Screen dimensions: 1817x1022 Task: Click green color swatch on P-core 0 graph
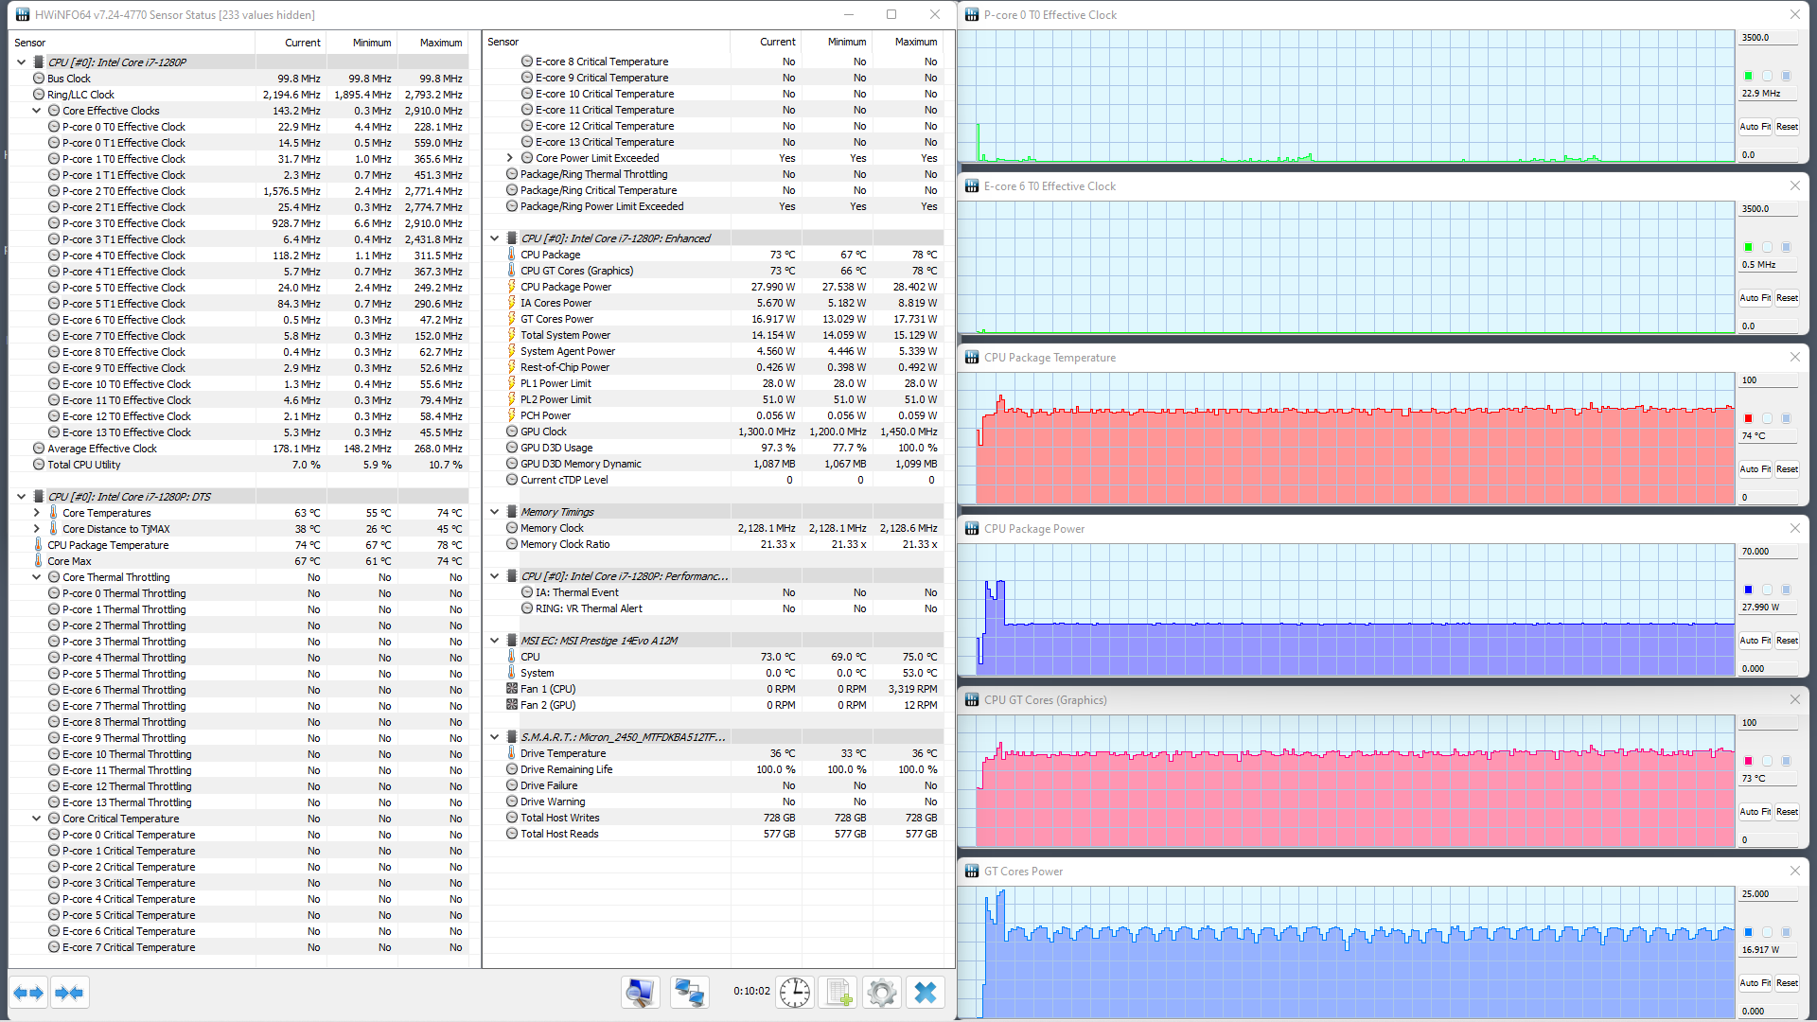click(1748, 76)
